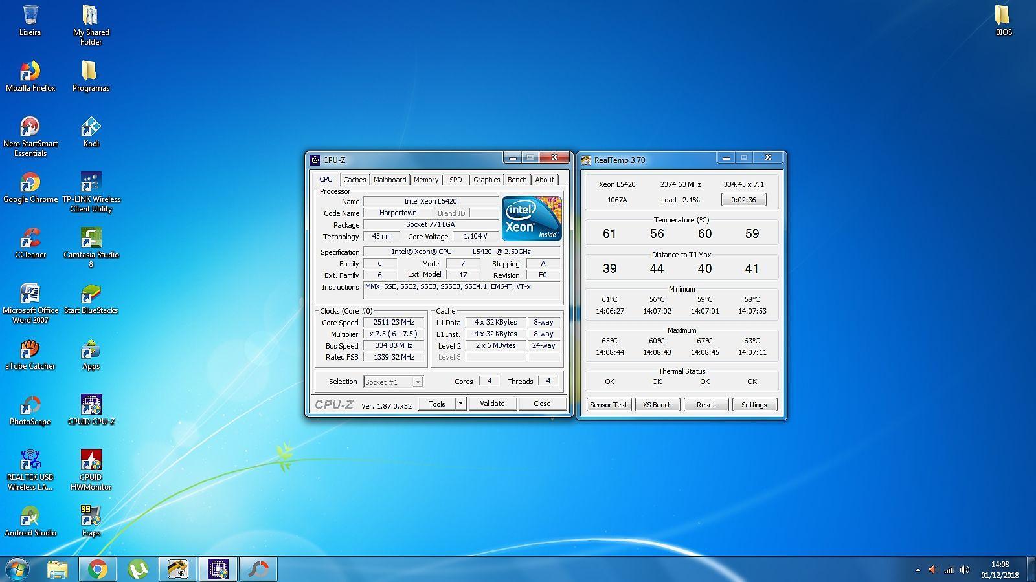Image resolution: width=1036 pixels, height=582 pixels.
Task: Click the Show Desktop strip on taskbar
Action: click(x=1031, y=569)
